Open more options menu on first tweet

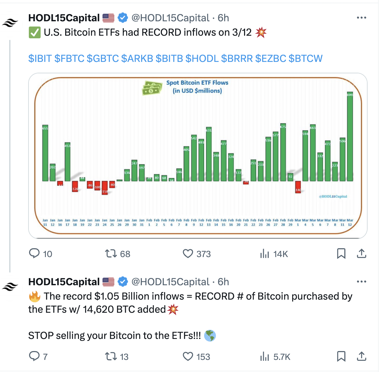click(x=361, y=18)
